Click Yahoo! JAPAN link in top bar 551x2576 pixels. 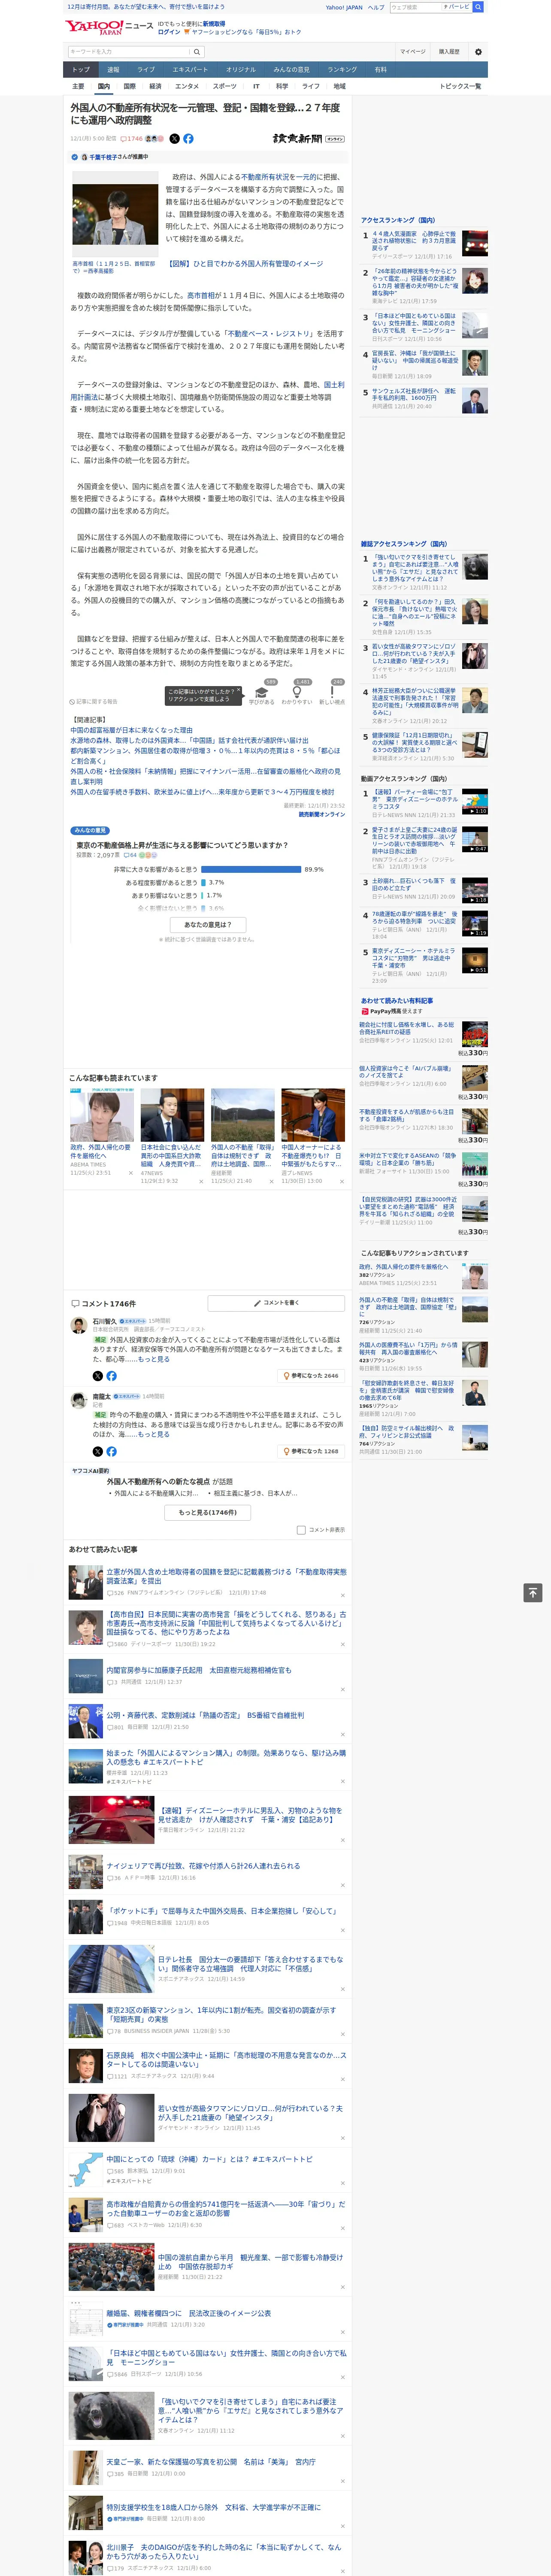344,7
